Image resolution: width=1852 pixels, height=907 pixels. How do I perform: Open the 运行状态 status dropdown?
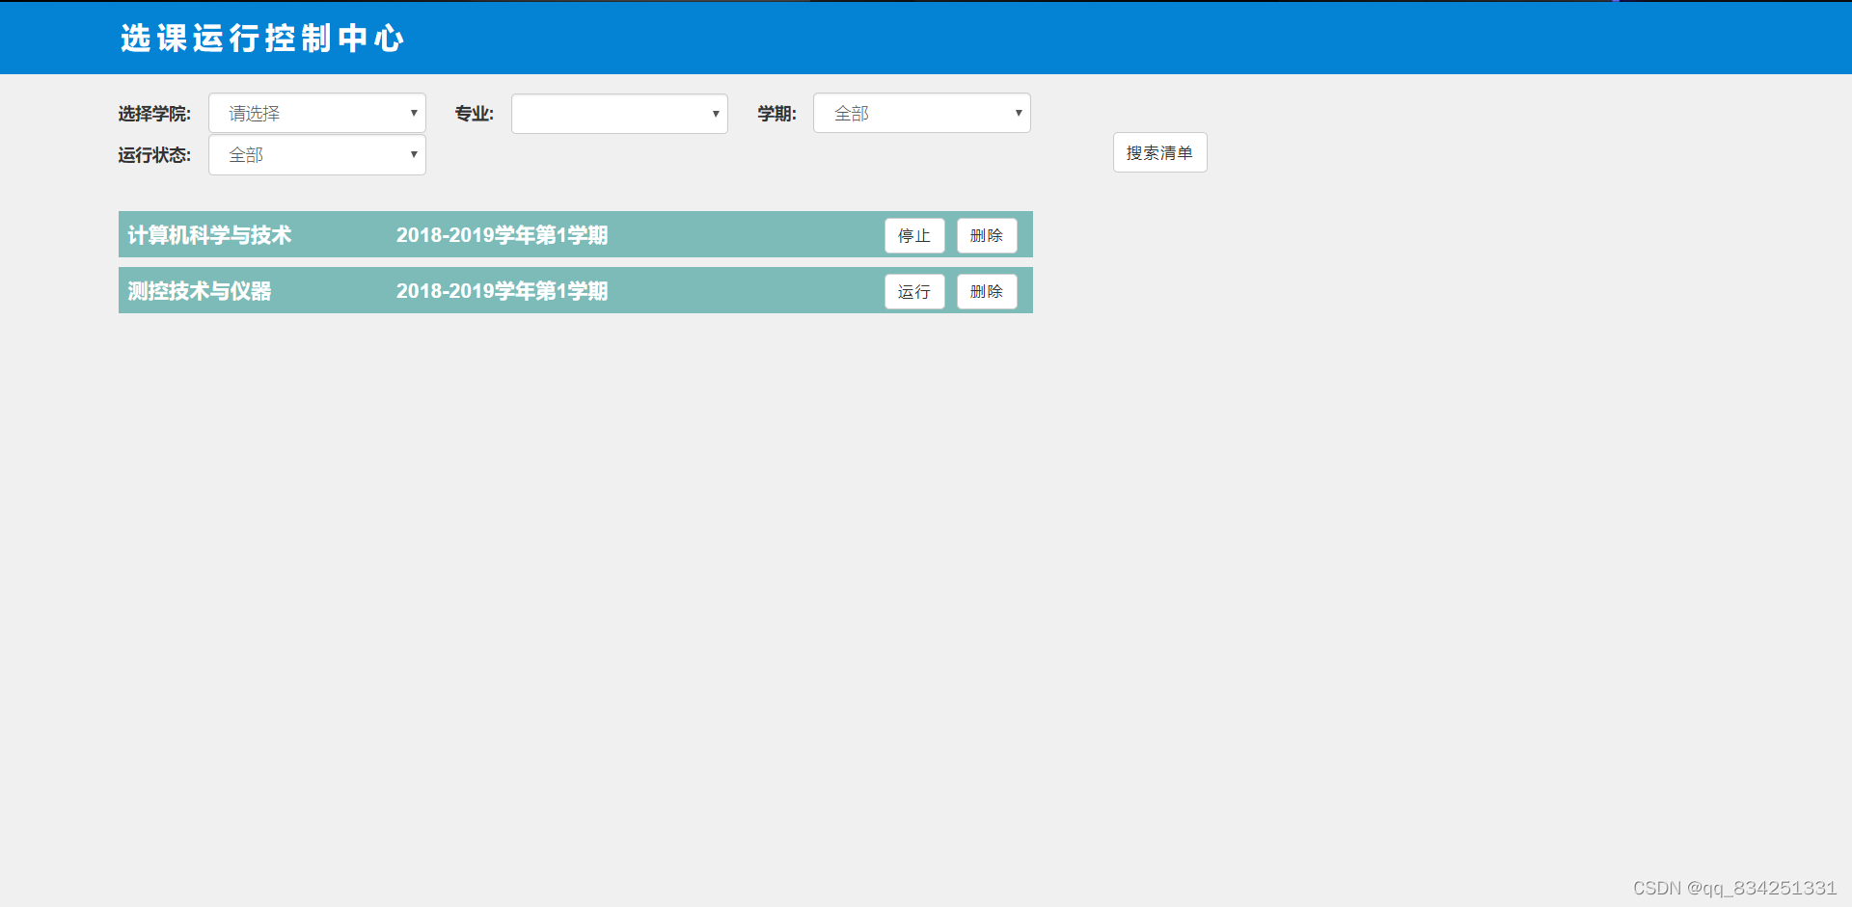[x=317, y=155]
